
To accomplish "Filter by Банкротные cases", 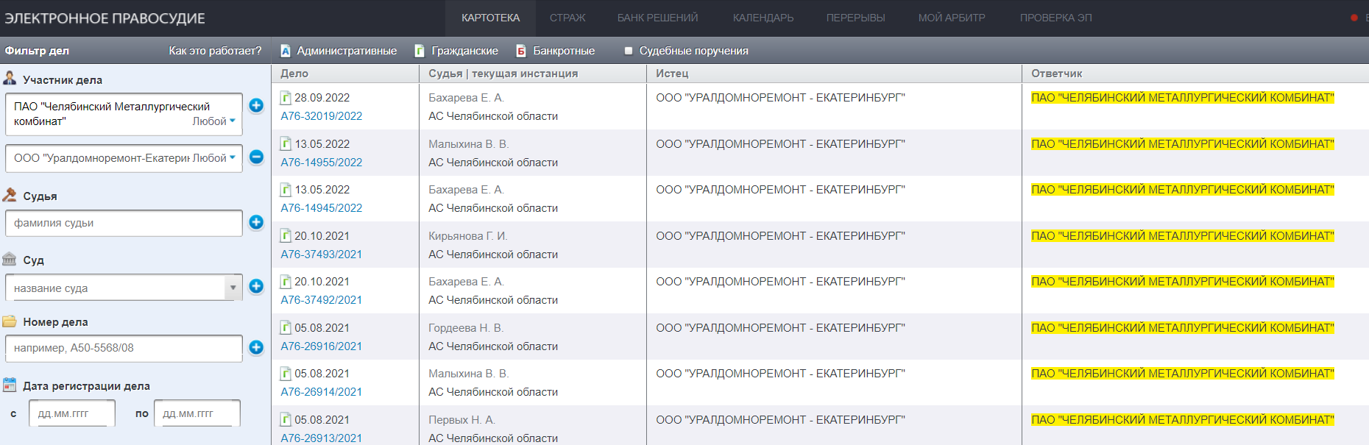I will [556, 51].
